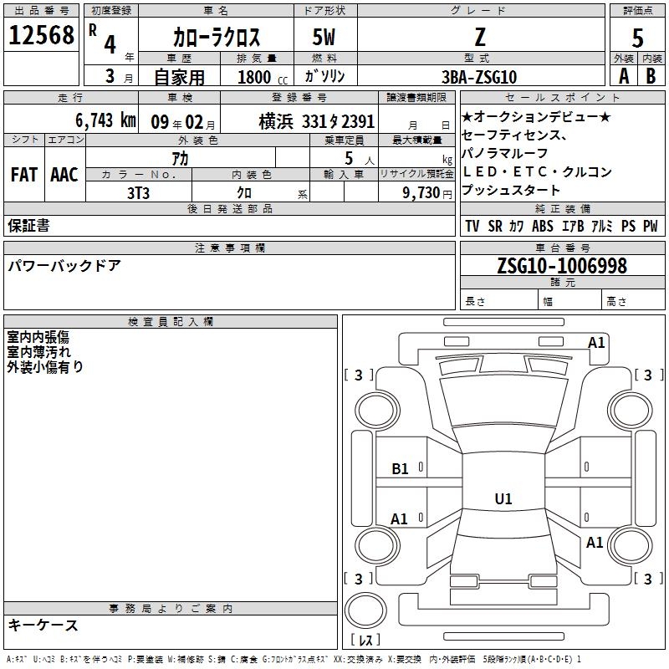Viewport: 669px width, 669px height.
Task: Click the パワーバックドア note text
Action: [64, 266]
